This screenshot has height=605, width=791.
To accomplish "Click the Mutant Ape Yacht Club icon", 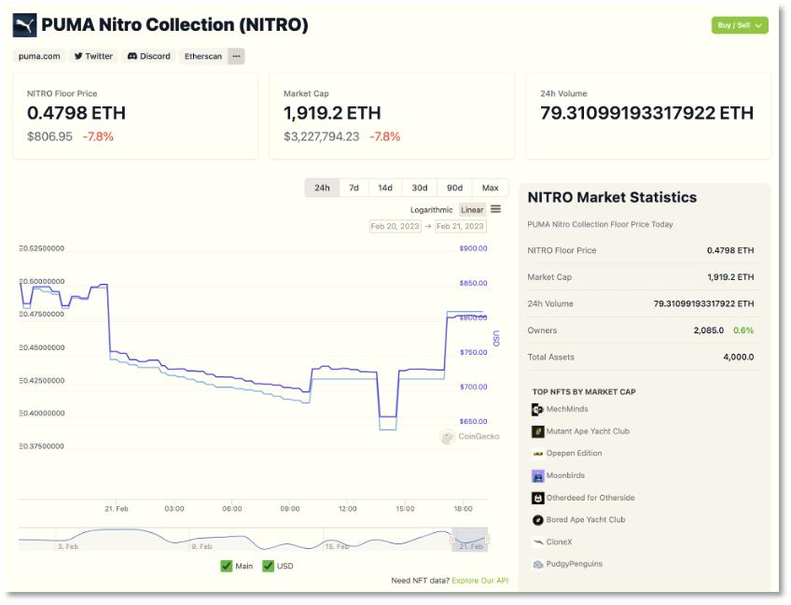I will click(537, 431).
